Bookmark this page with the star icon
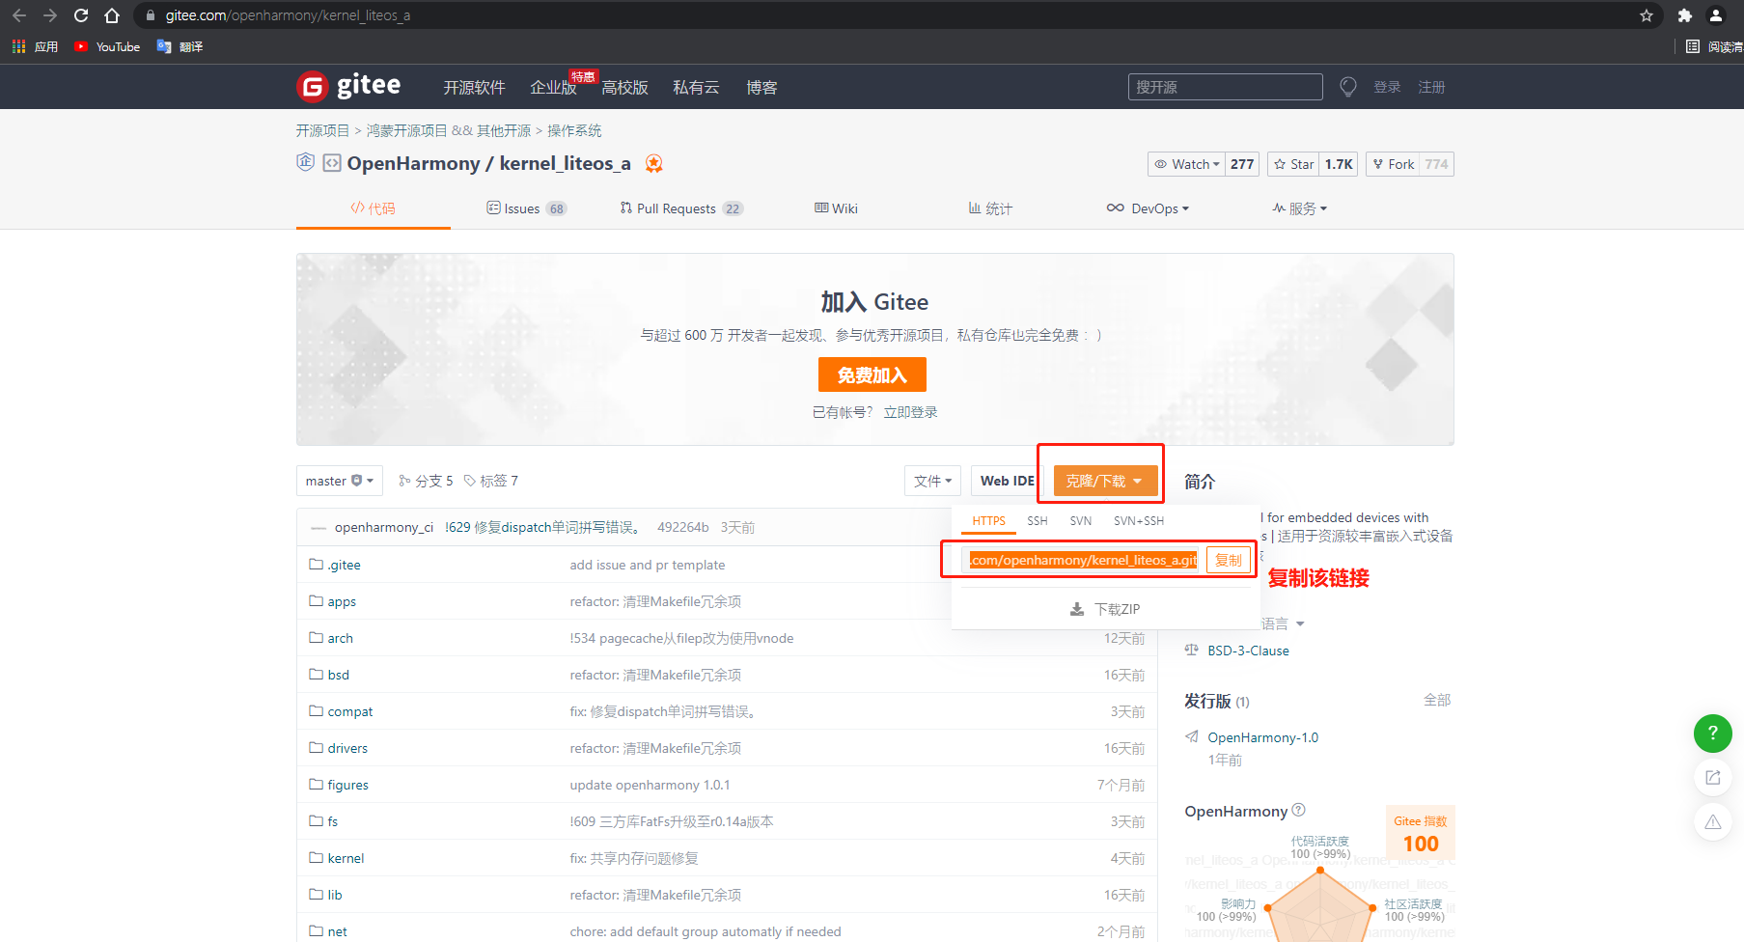 coord(1647,15)
